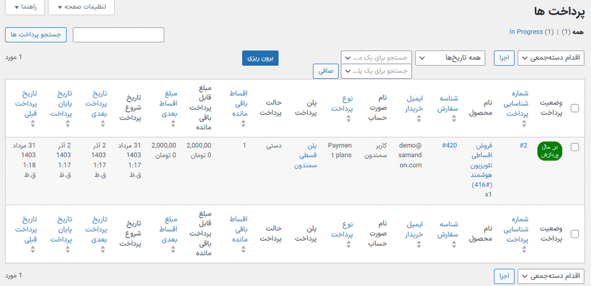Click sort arrows on header نوع پرداخت

[348, 119]
